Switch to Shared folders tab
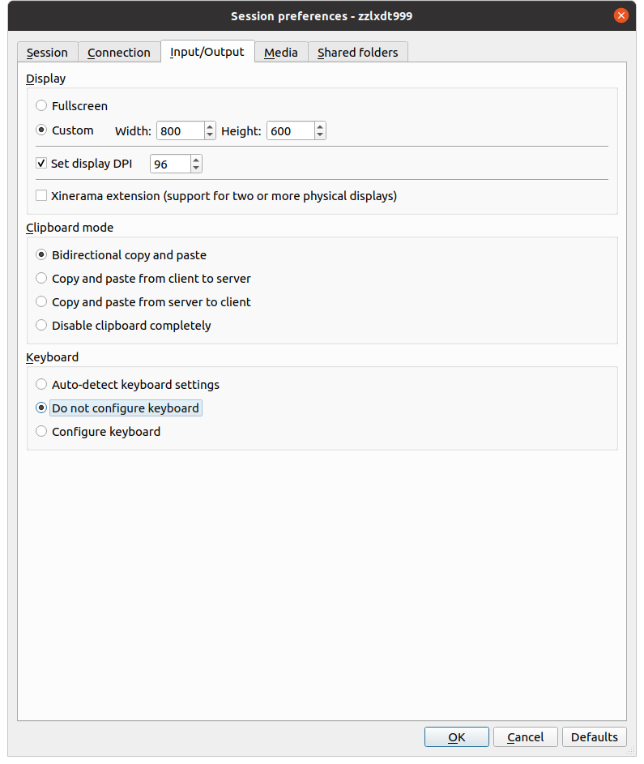The image size is (644, 764). tap(357, 53)
